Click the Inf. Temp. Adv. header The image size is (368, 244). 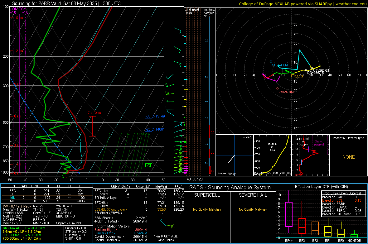click(x=209, y=12)
